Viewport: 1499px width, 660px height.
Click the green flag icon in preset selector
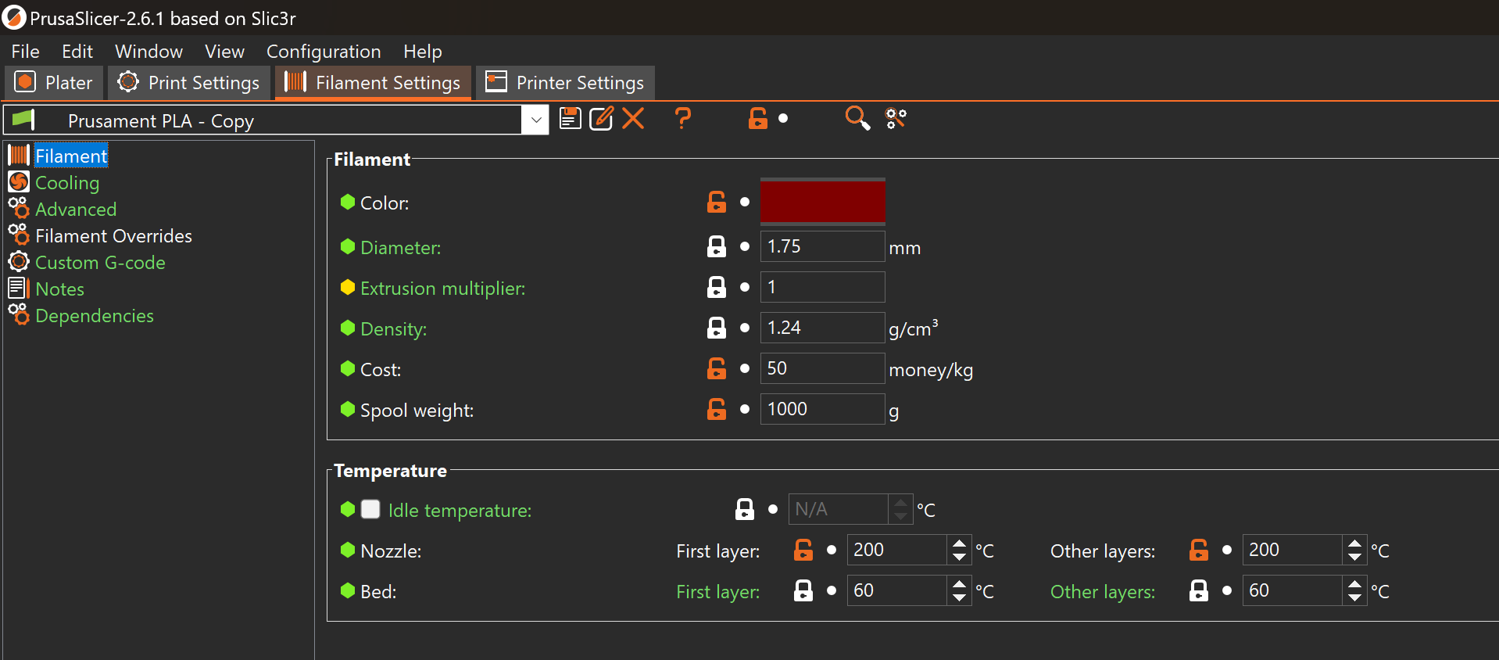23,120
